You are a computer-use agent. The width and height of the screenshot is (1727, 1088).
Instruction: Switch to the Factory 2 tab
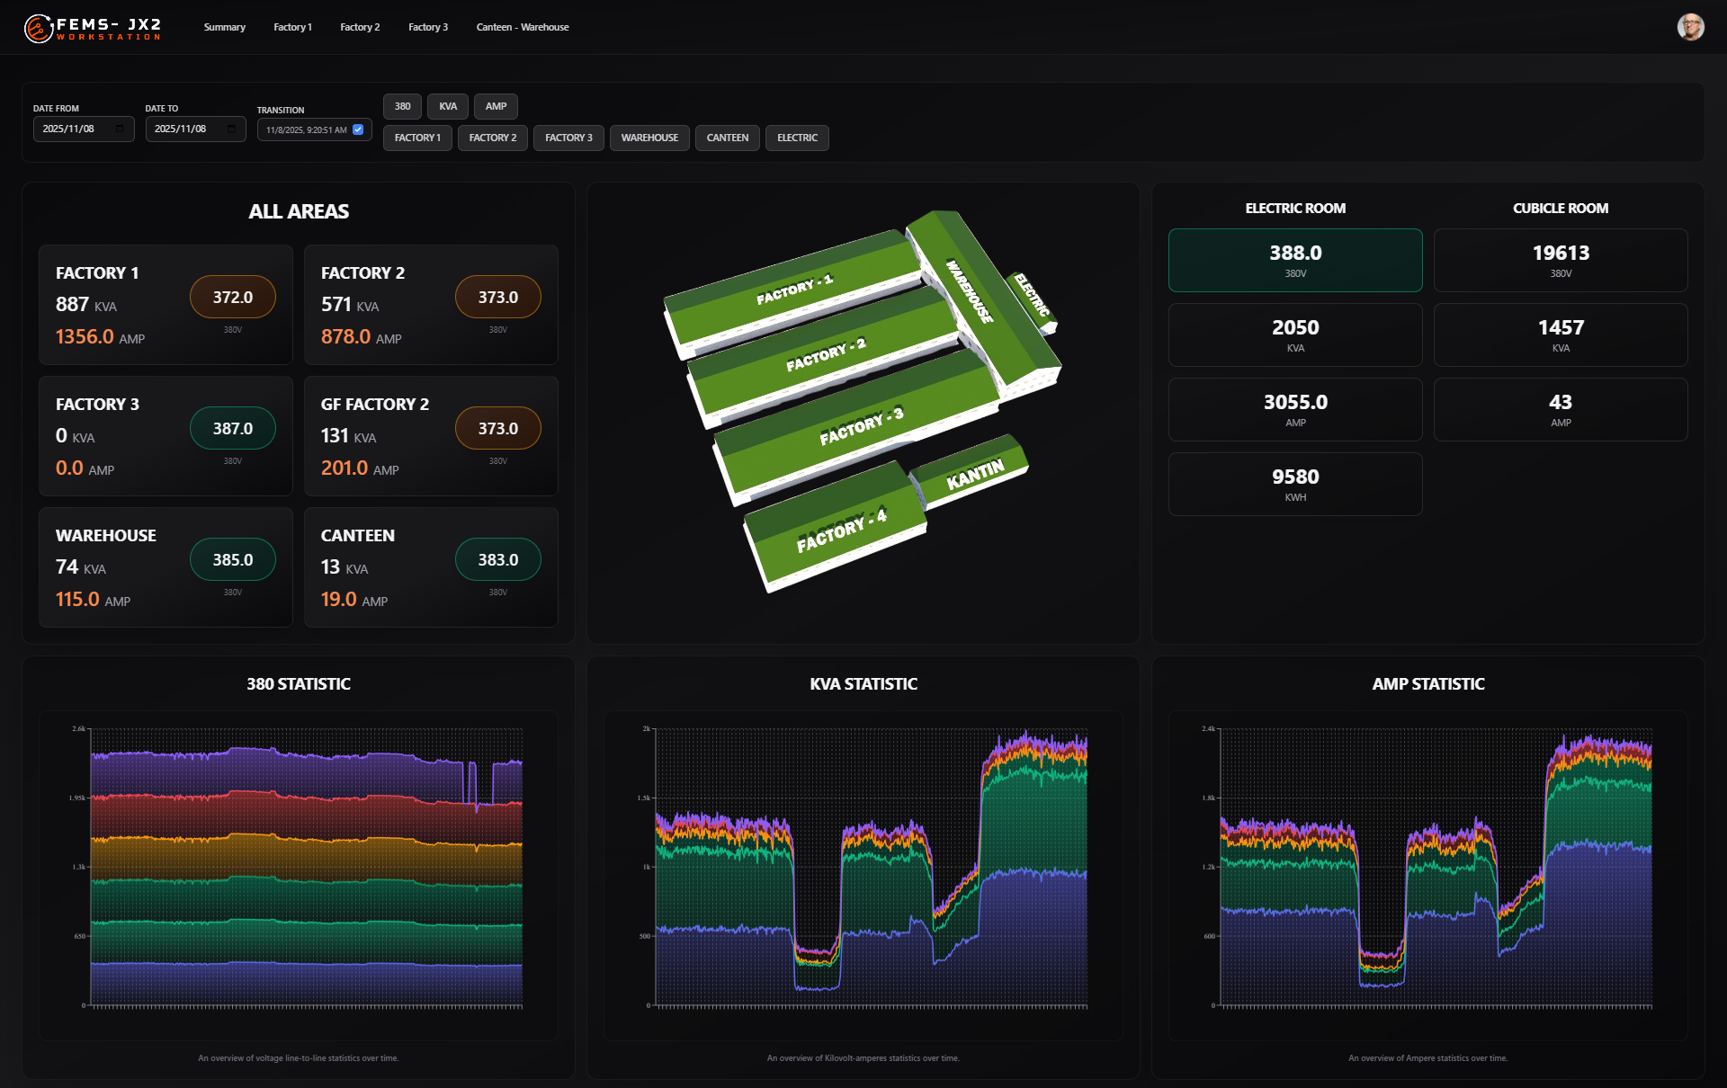(x=360, y=28)
